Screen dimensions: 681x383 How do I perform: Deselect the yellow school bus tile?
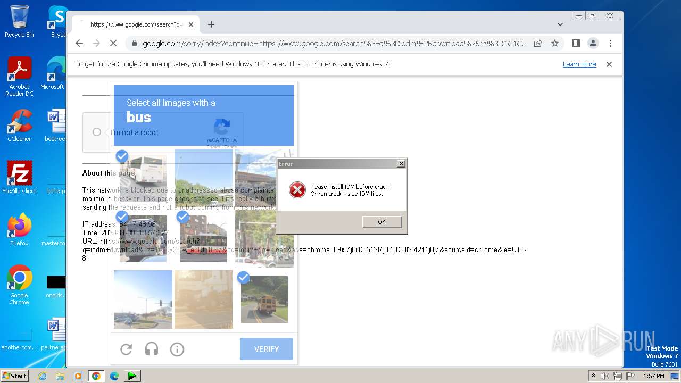coord(264,299)
